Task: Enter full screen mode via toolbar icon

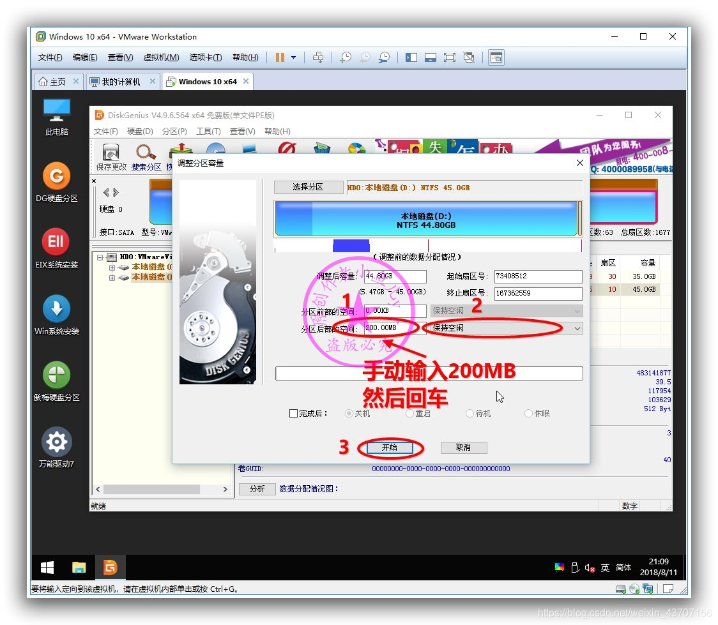Action: [x=450, y=57]
